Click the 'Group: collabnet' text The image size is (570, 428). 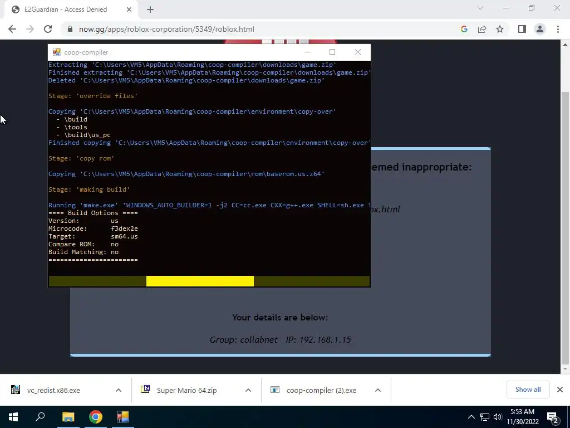click(x=244, y=340)
